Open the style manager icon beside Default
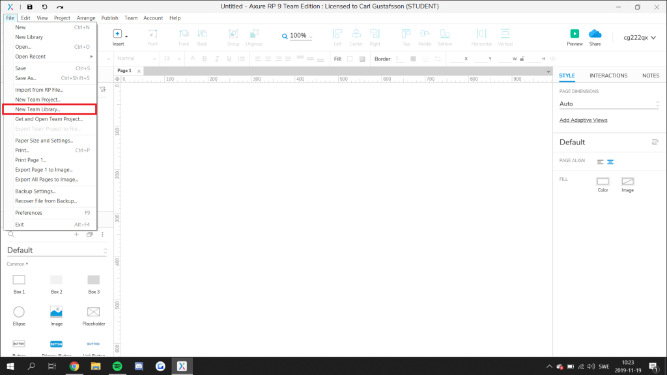The height and width of the screenshot is (375, 667). pos(655,142)
